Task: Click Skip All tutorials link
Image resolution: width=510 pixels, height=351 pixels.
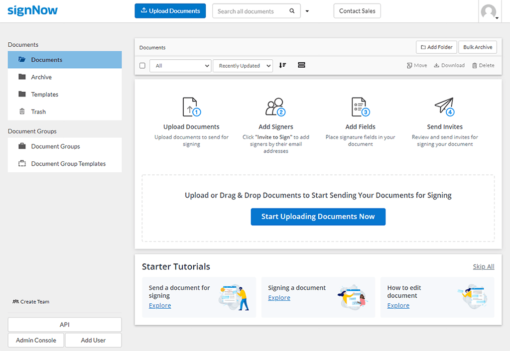Action: 483,267
